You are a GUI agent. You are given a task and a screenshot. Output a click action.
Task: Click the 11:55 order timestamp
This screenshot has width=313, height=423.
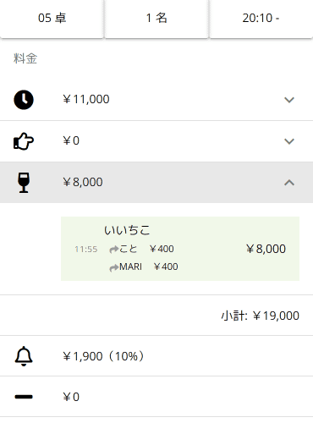(86, 250)
